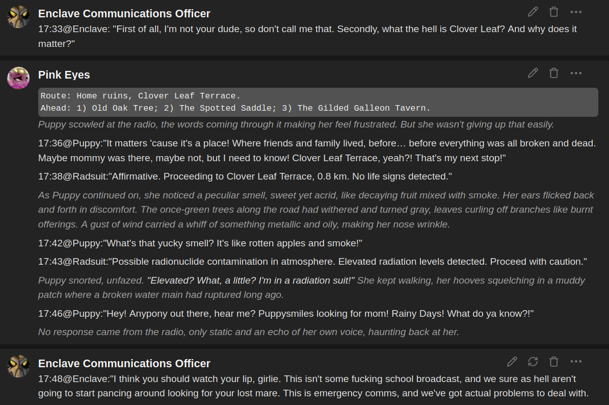The height and width of the screenshot is (405, 609).
Task: Open more options for Pink Eyes message
Action: 576,73
